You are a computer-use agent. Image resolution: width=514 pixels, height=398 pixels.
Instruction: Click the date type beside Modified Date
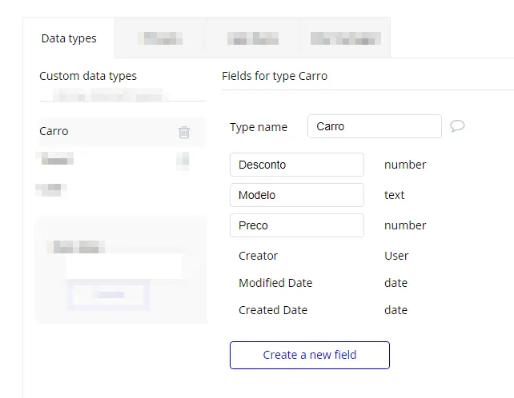click(396, 283)
